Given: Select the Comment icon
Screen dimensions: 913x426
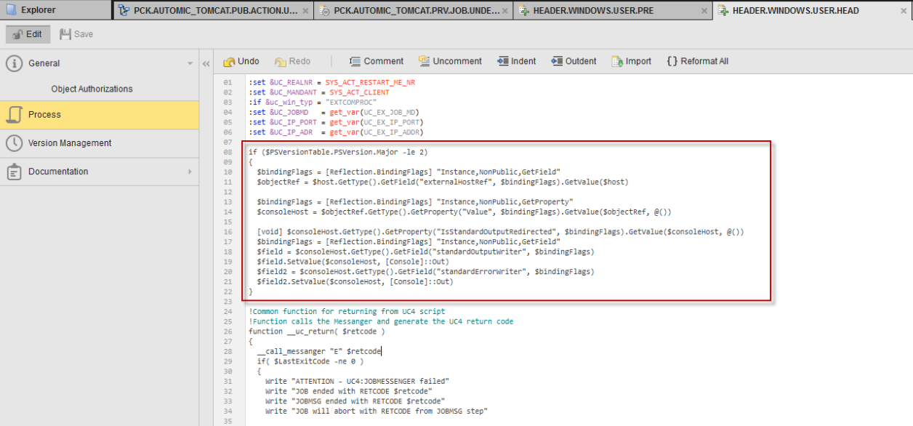Looking at the screenshot, I should 355,61.
